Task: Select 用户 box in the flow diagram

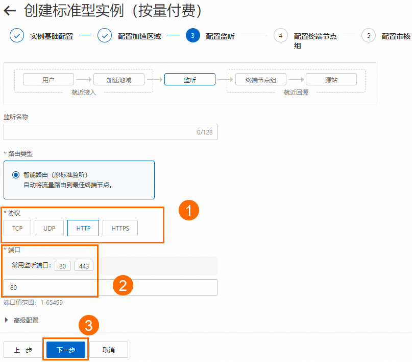Action: tap(48, 79)
